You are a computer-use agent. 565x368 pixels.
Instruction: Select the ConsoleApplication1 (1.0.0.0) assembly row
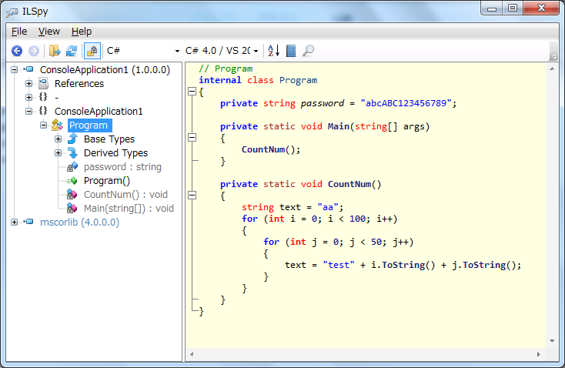pyautogui.click(x=105, y=69)
